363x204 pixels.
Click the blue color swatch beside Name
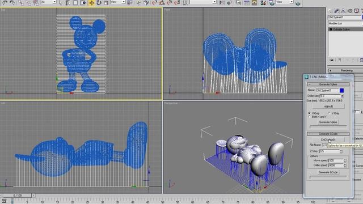pos(341,91)
